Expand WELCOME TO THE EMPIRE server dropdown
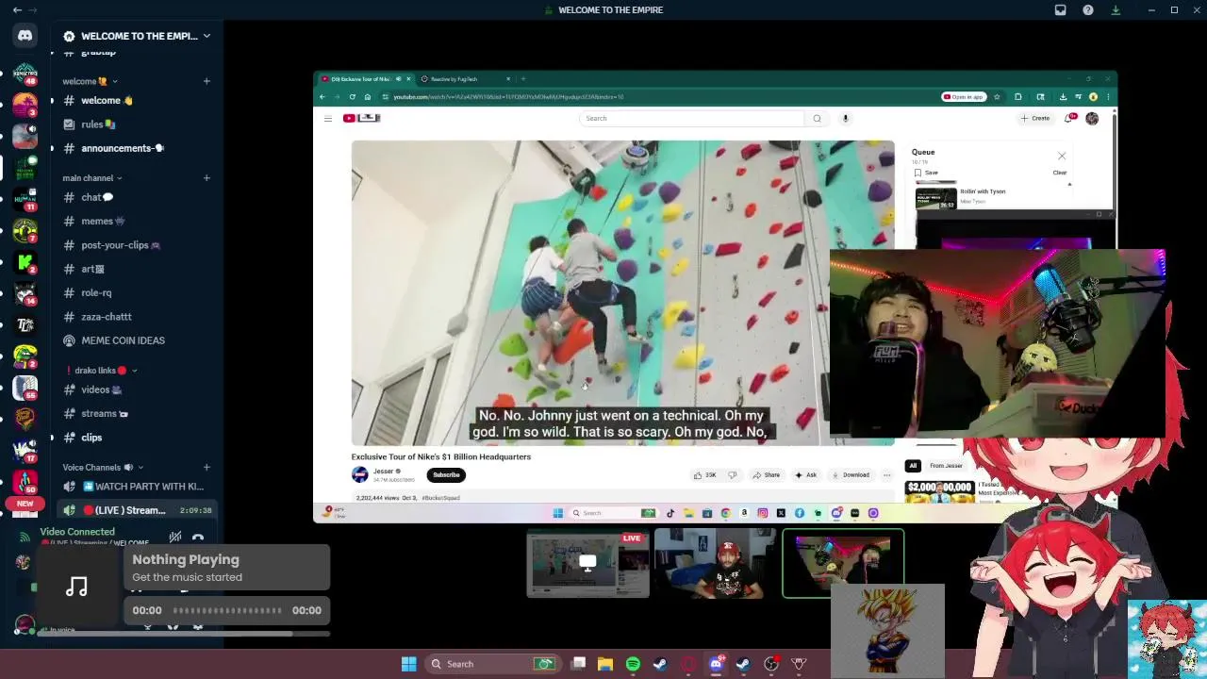 click(207, 36)
